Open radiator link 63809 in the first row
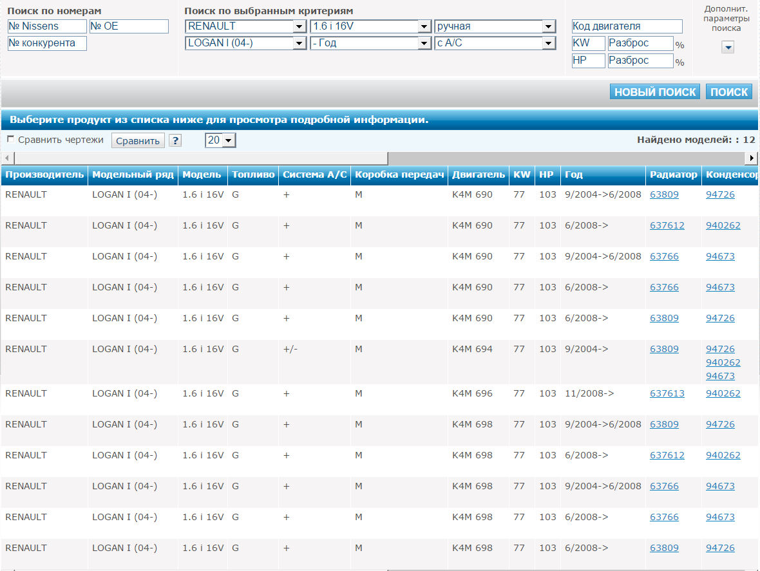Viewport: 760px width, 571px height. click(664, 194)
